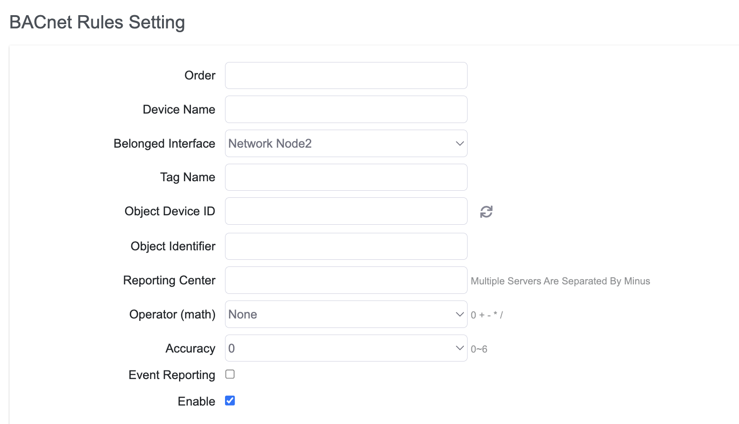739x424 pixels.
Task: Select the Tag Name input field
Action: point(346,177)
